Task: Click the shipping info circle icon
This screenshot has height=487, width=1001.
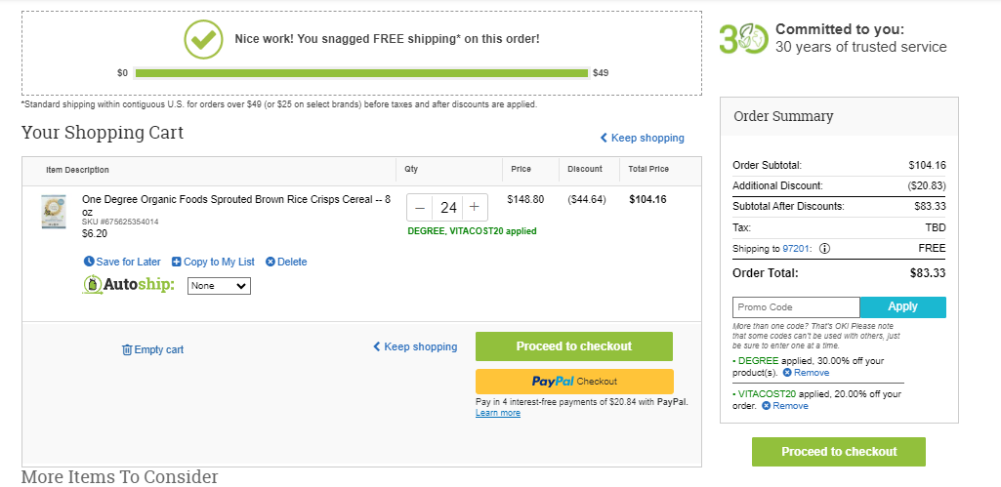Action: (x=824, y=249)
